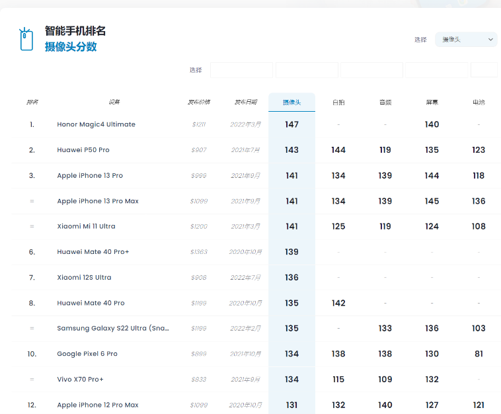
Task: Click selfie score 142 for Huawei Mate 40 Pro
Action: coord(338,303)
